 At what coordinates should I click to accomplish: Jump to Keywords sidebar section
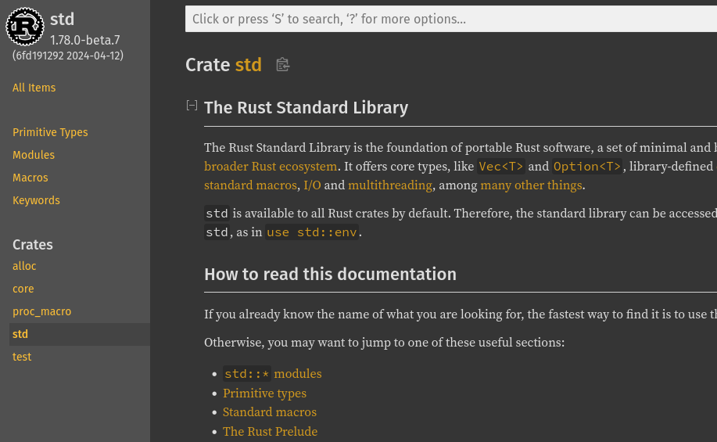(36, 200)
